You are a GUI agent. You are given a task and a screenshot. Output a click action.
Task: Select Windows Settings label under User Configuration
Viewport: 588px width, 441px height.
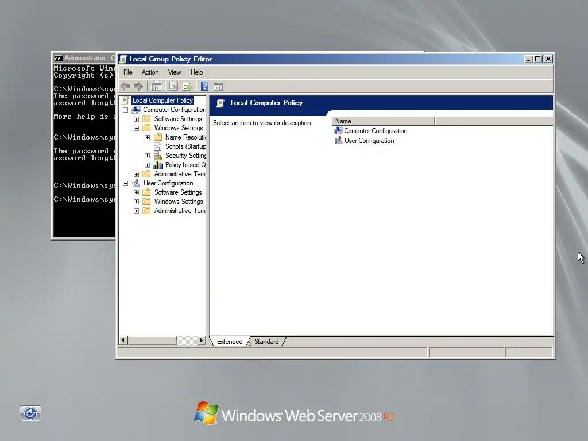179,202
